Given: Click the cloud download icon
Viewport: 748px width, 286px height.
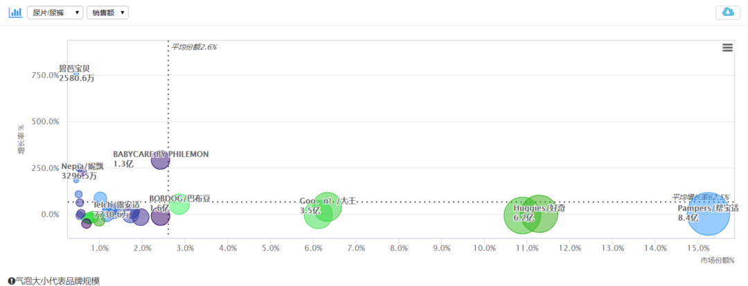Looking at the screenshot, I should pos(728,12).
